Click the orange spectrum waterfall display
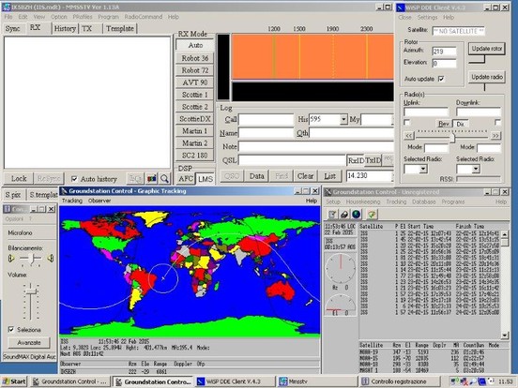This screenshot has width=518, height=388. point(312,57)
